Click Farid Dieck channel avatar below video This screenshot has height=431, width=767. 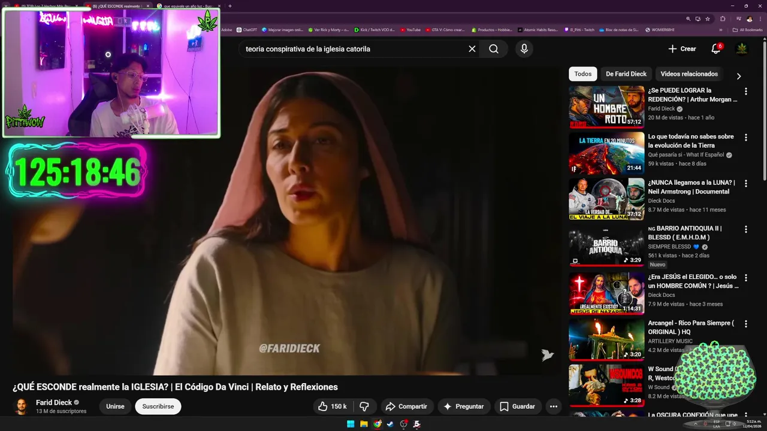click(x=21, y=406)
